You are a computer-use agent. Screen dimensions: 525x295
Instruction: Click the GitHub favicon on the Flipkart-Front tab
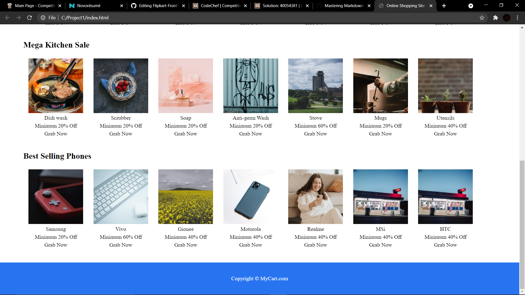tap(134, 5)
